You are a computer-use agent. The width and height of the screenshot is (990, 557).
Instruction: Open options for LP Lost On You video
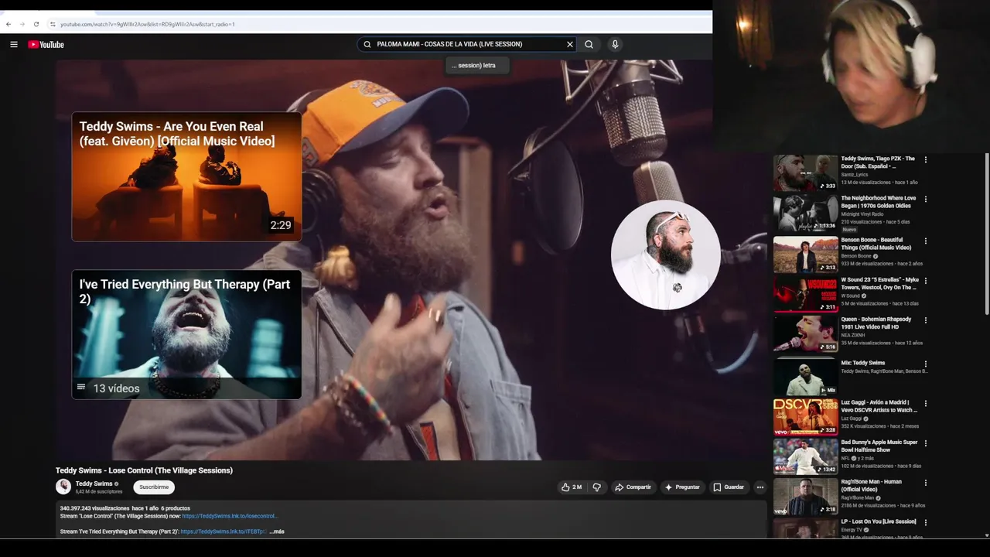(926, 522)
